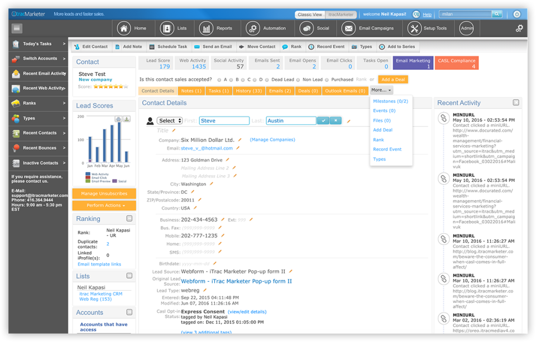Click the Today's Tasks clipboard icon

click(x=16, y=44)
